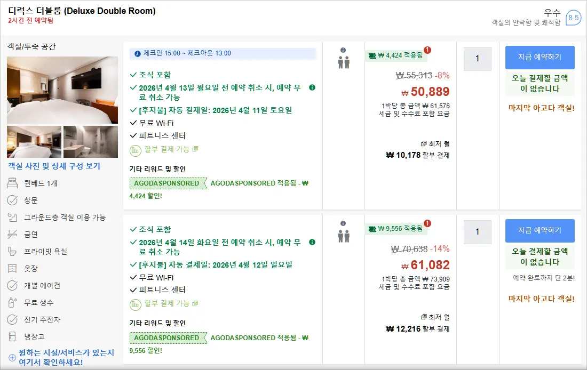Click 1박당 총 금액 ₩73,909 text
This screenshot has width=587, height=370.
(x=416, y=279)
